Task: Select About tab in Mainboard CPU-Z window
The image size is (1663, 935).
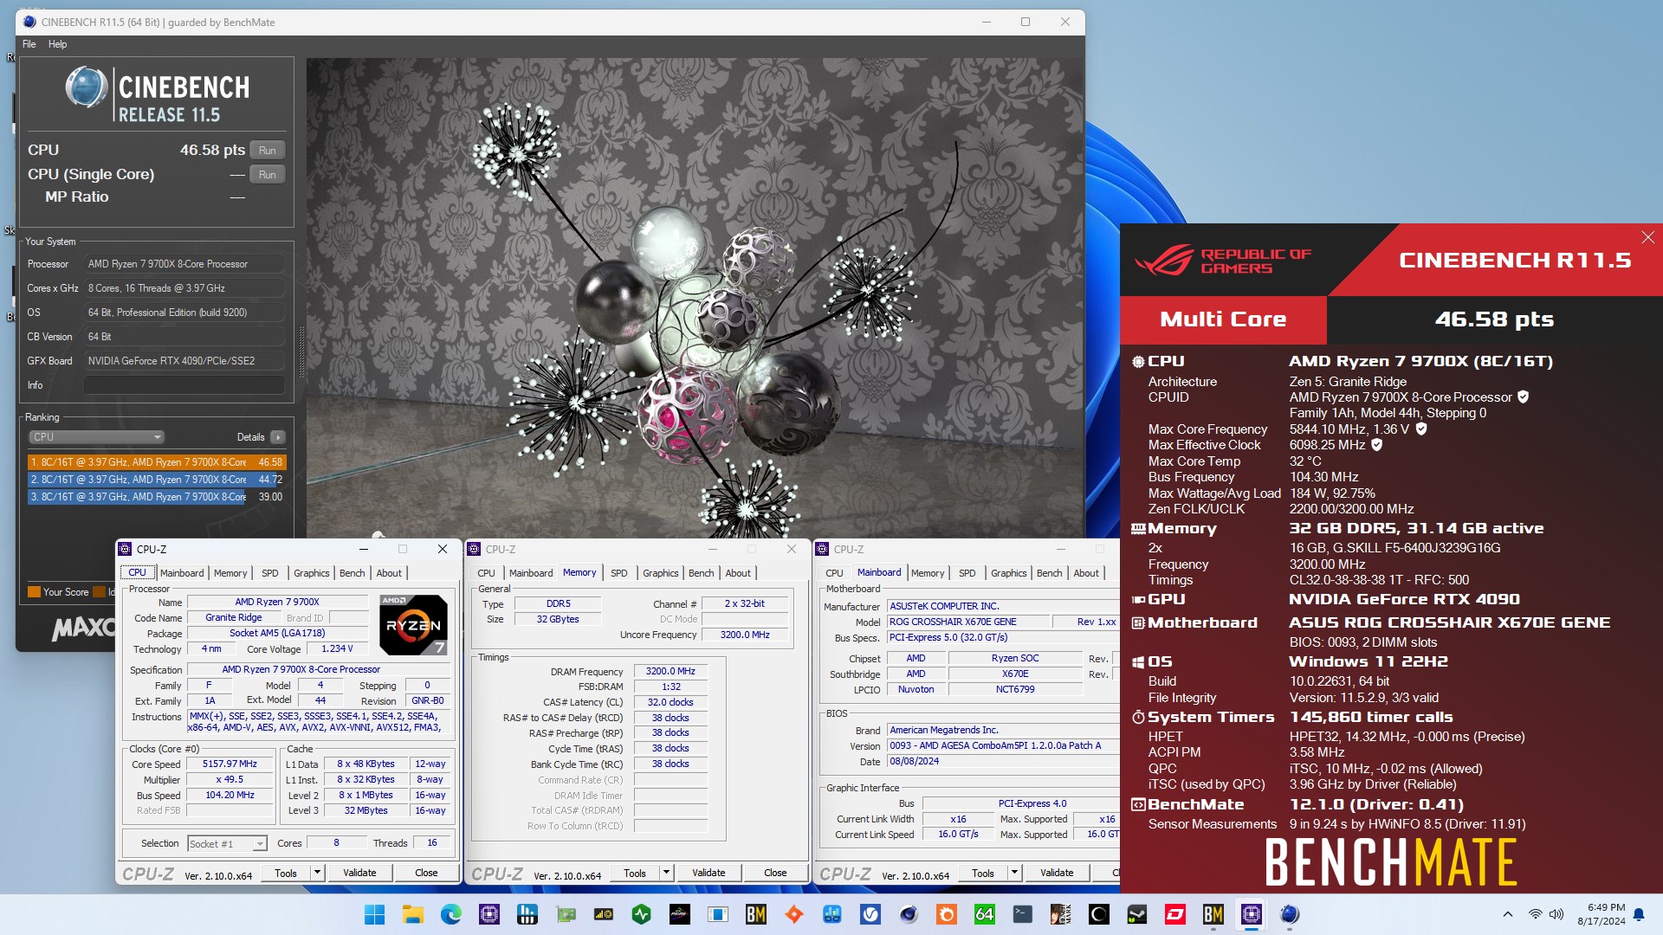Action: click(1086, 573)
